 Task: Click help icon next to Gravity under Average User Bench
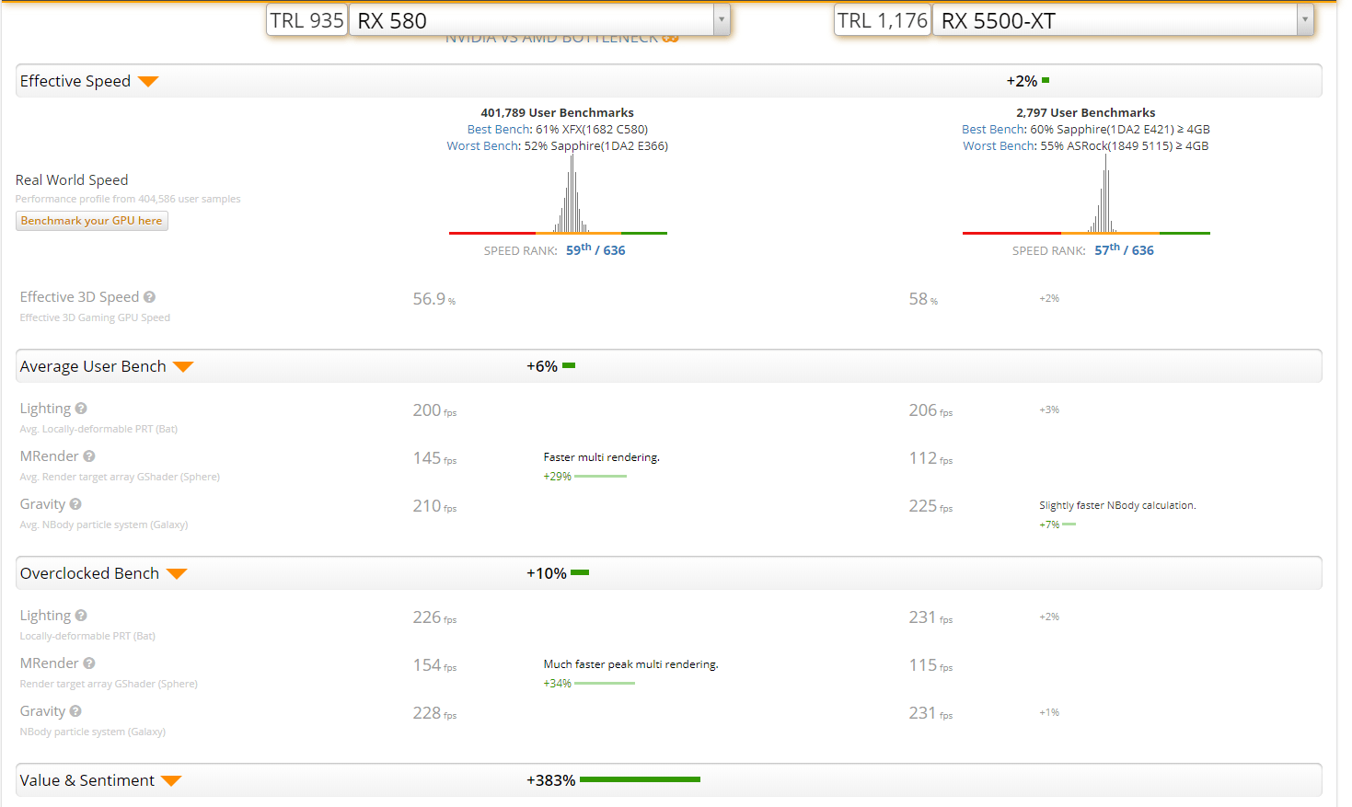75,504
